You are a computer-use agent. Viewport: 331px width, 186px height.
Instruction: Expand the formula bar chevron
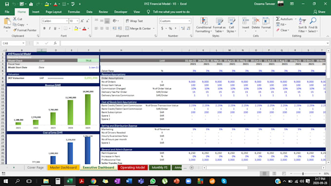pos(328,43)
